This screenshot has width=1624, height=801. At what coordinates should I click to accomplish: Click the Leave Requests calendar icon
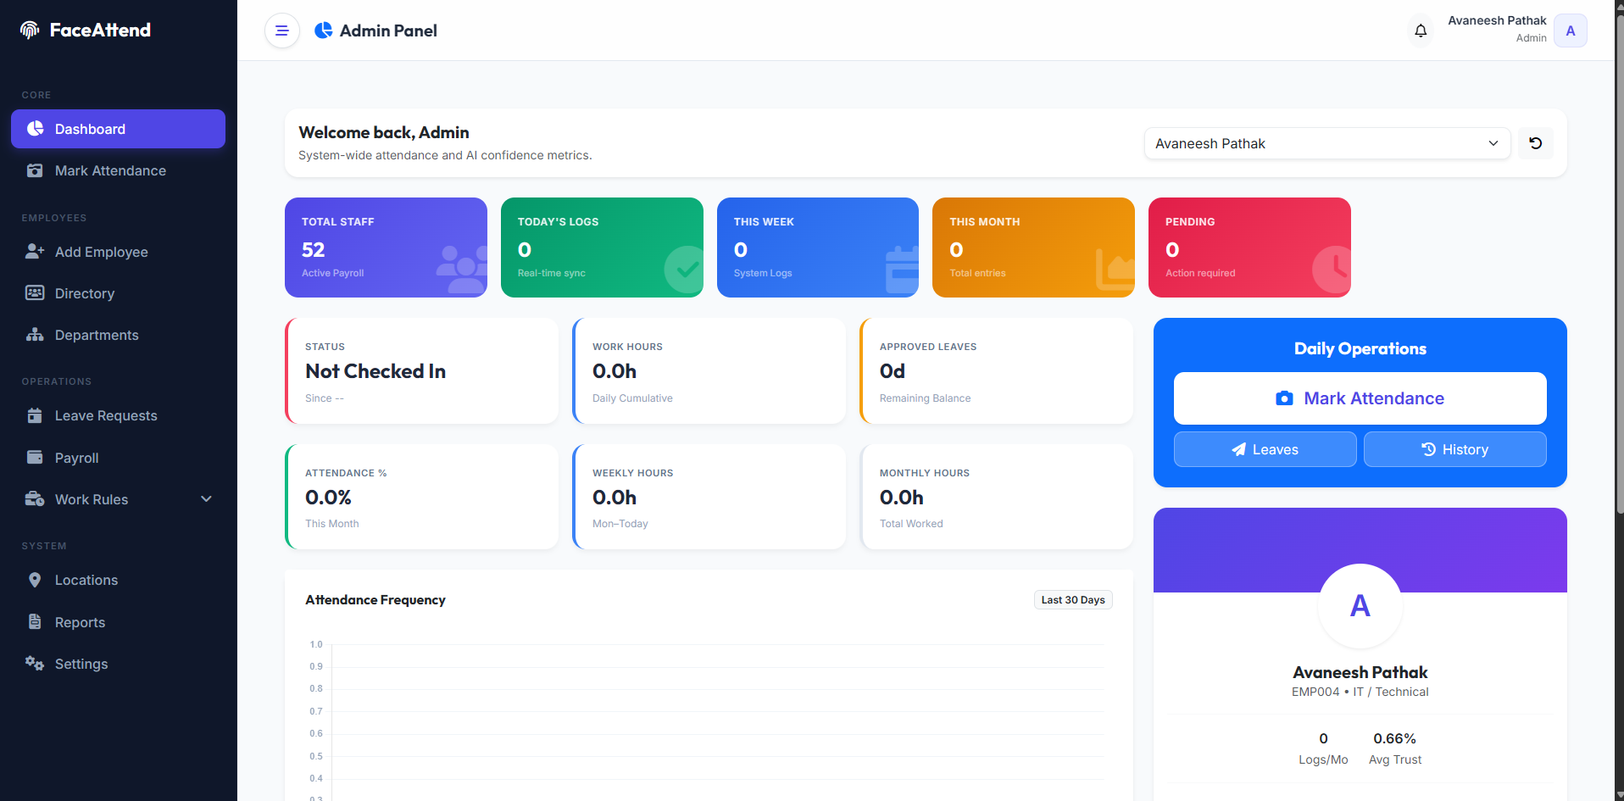pos(35,415)
